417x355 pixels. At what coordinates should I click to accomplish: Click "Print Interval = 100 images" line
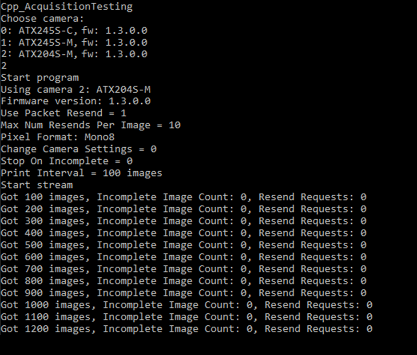click(x=81, y=173)
